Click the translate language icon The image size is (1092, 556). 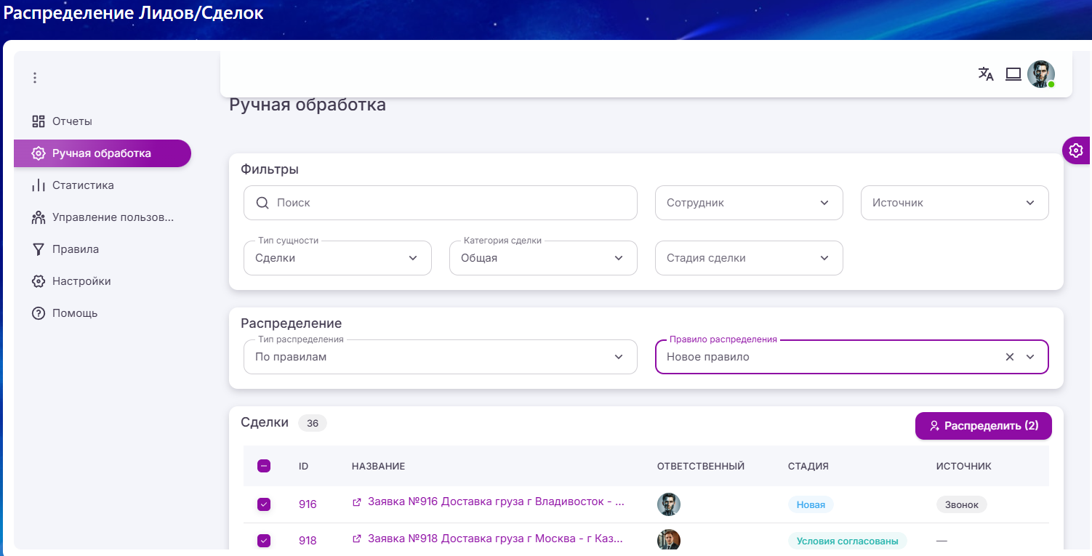tap(986, 74)
